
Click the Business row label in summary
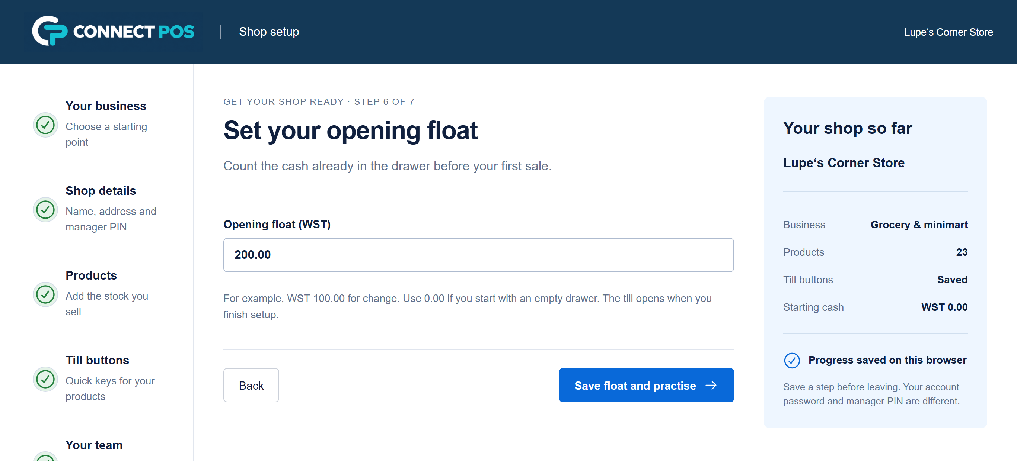[x=804, y=225]
